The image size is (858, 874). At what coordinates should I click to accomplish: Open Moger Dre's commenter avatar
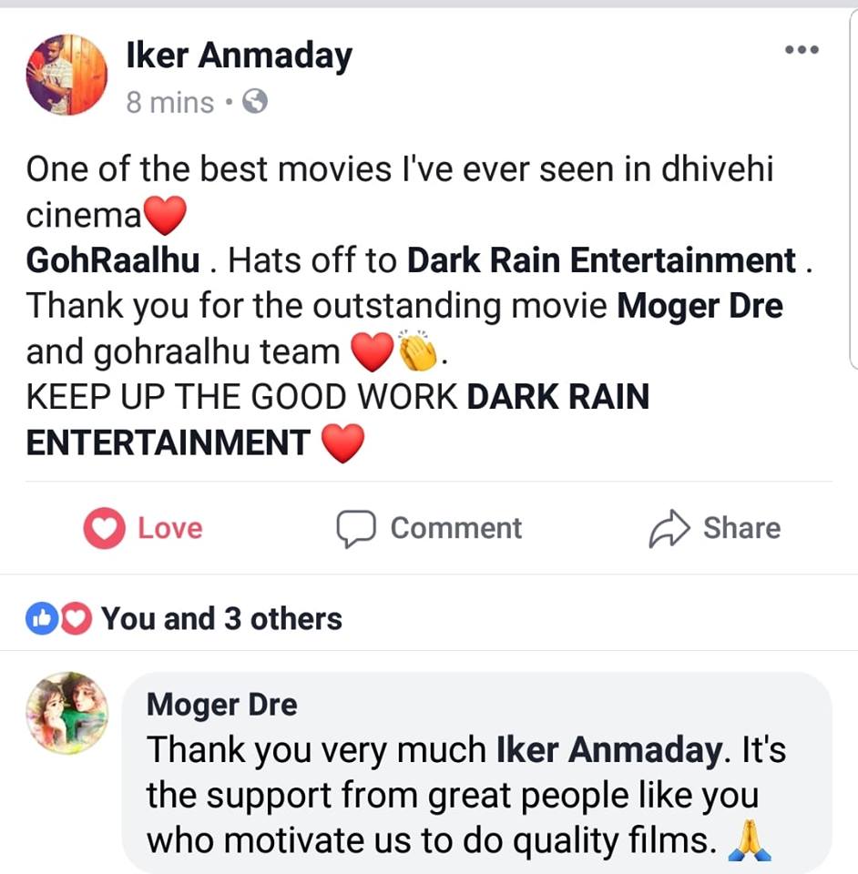click(66, 713)
